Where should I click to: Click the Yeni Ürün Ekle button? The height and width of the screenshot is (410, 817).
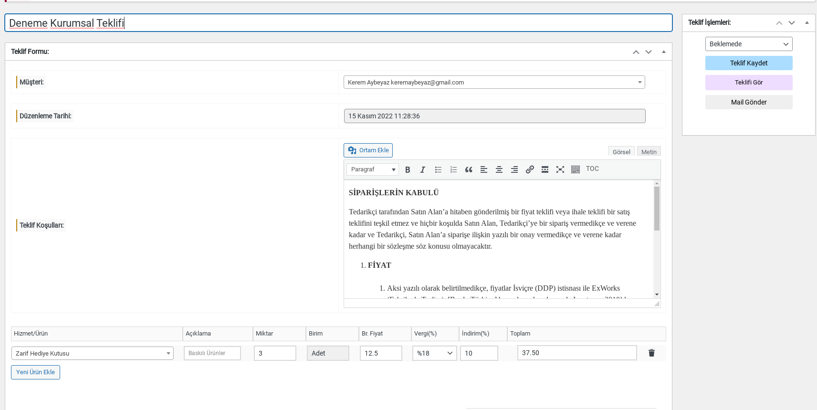(35, 372)
